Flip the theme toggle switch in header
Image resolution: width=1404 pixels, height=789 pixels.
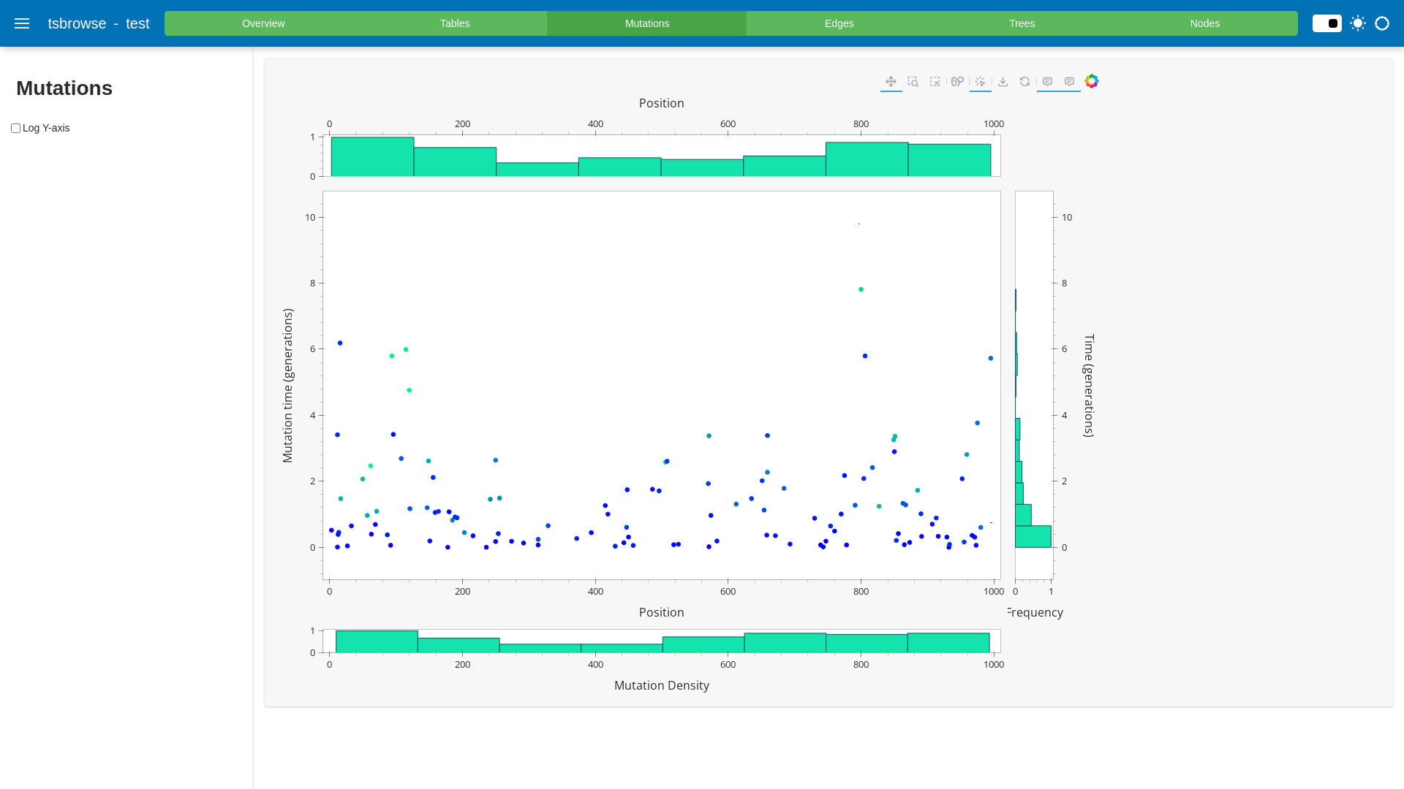point(1326,23)
